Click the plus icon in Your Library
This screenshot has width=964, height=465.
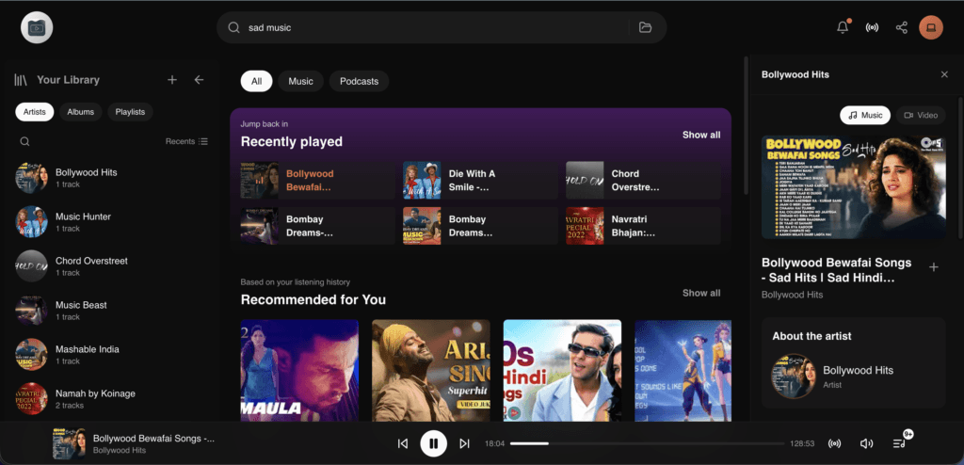pos(172,80)
